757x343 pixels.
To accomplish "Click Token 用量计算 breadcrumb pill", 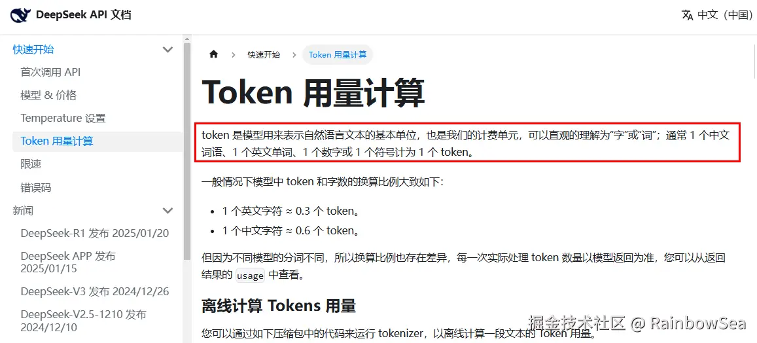I will pos(338,54).
